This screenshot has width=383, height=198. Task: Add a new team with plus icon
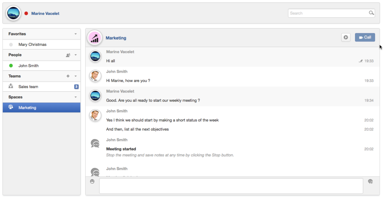tap(68, 76)
